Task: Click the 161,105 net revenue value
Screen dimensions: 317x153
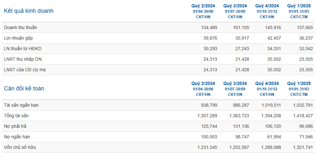Action: point(241,27)
